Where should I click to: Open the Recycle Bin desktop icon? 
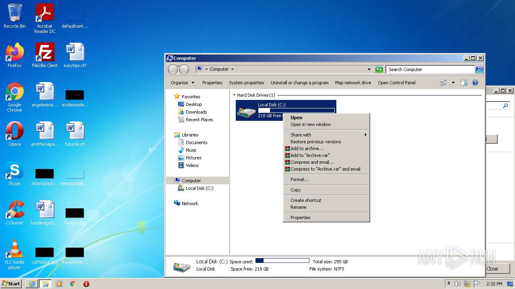(14, 16)
